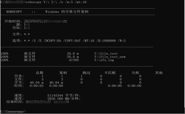Click the Y:\sfs.log file path
This screenshot has height=114, width=185.
click(104, 60)
